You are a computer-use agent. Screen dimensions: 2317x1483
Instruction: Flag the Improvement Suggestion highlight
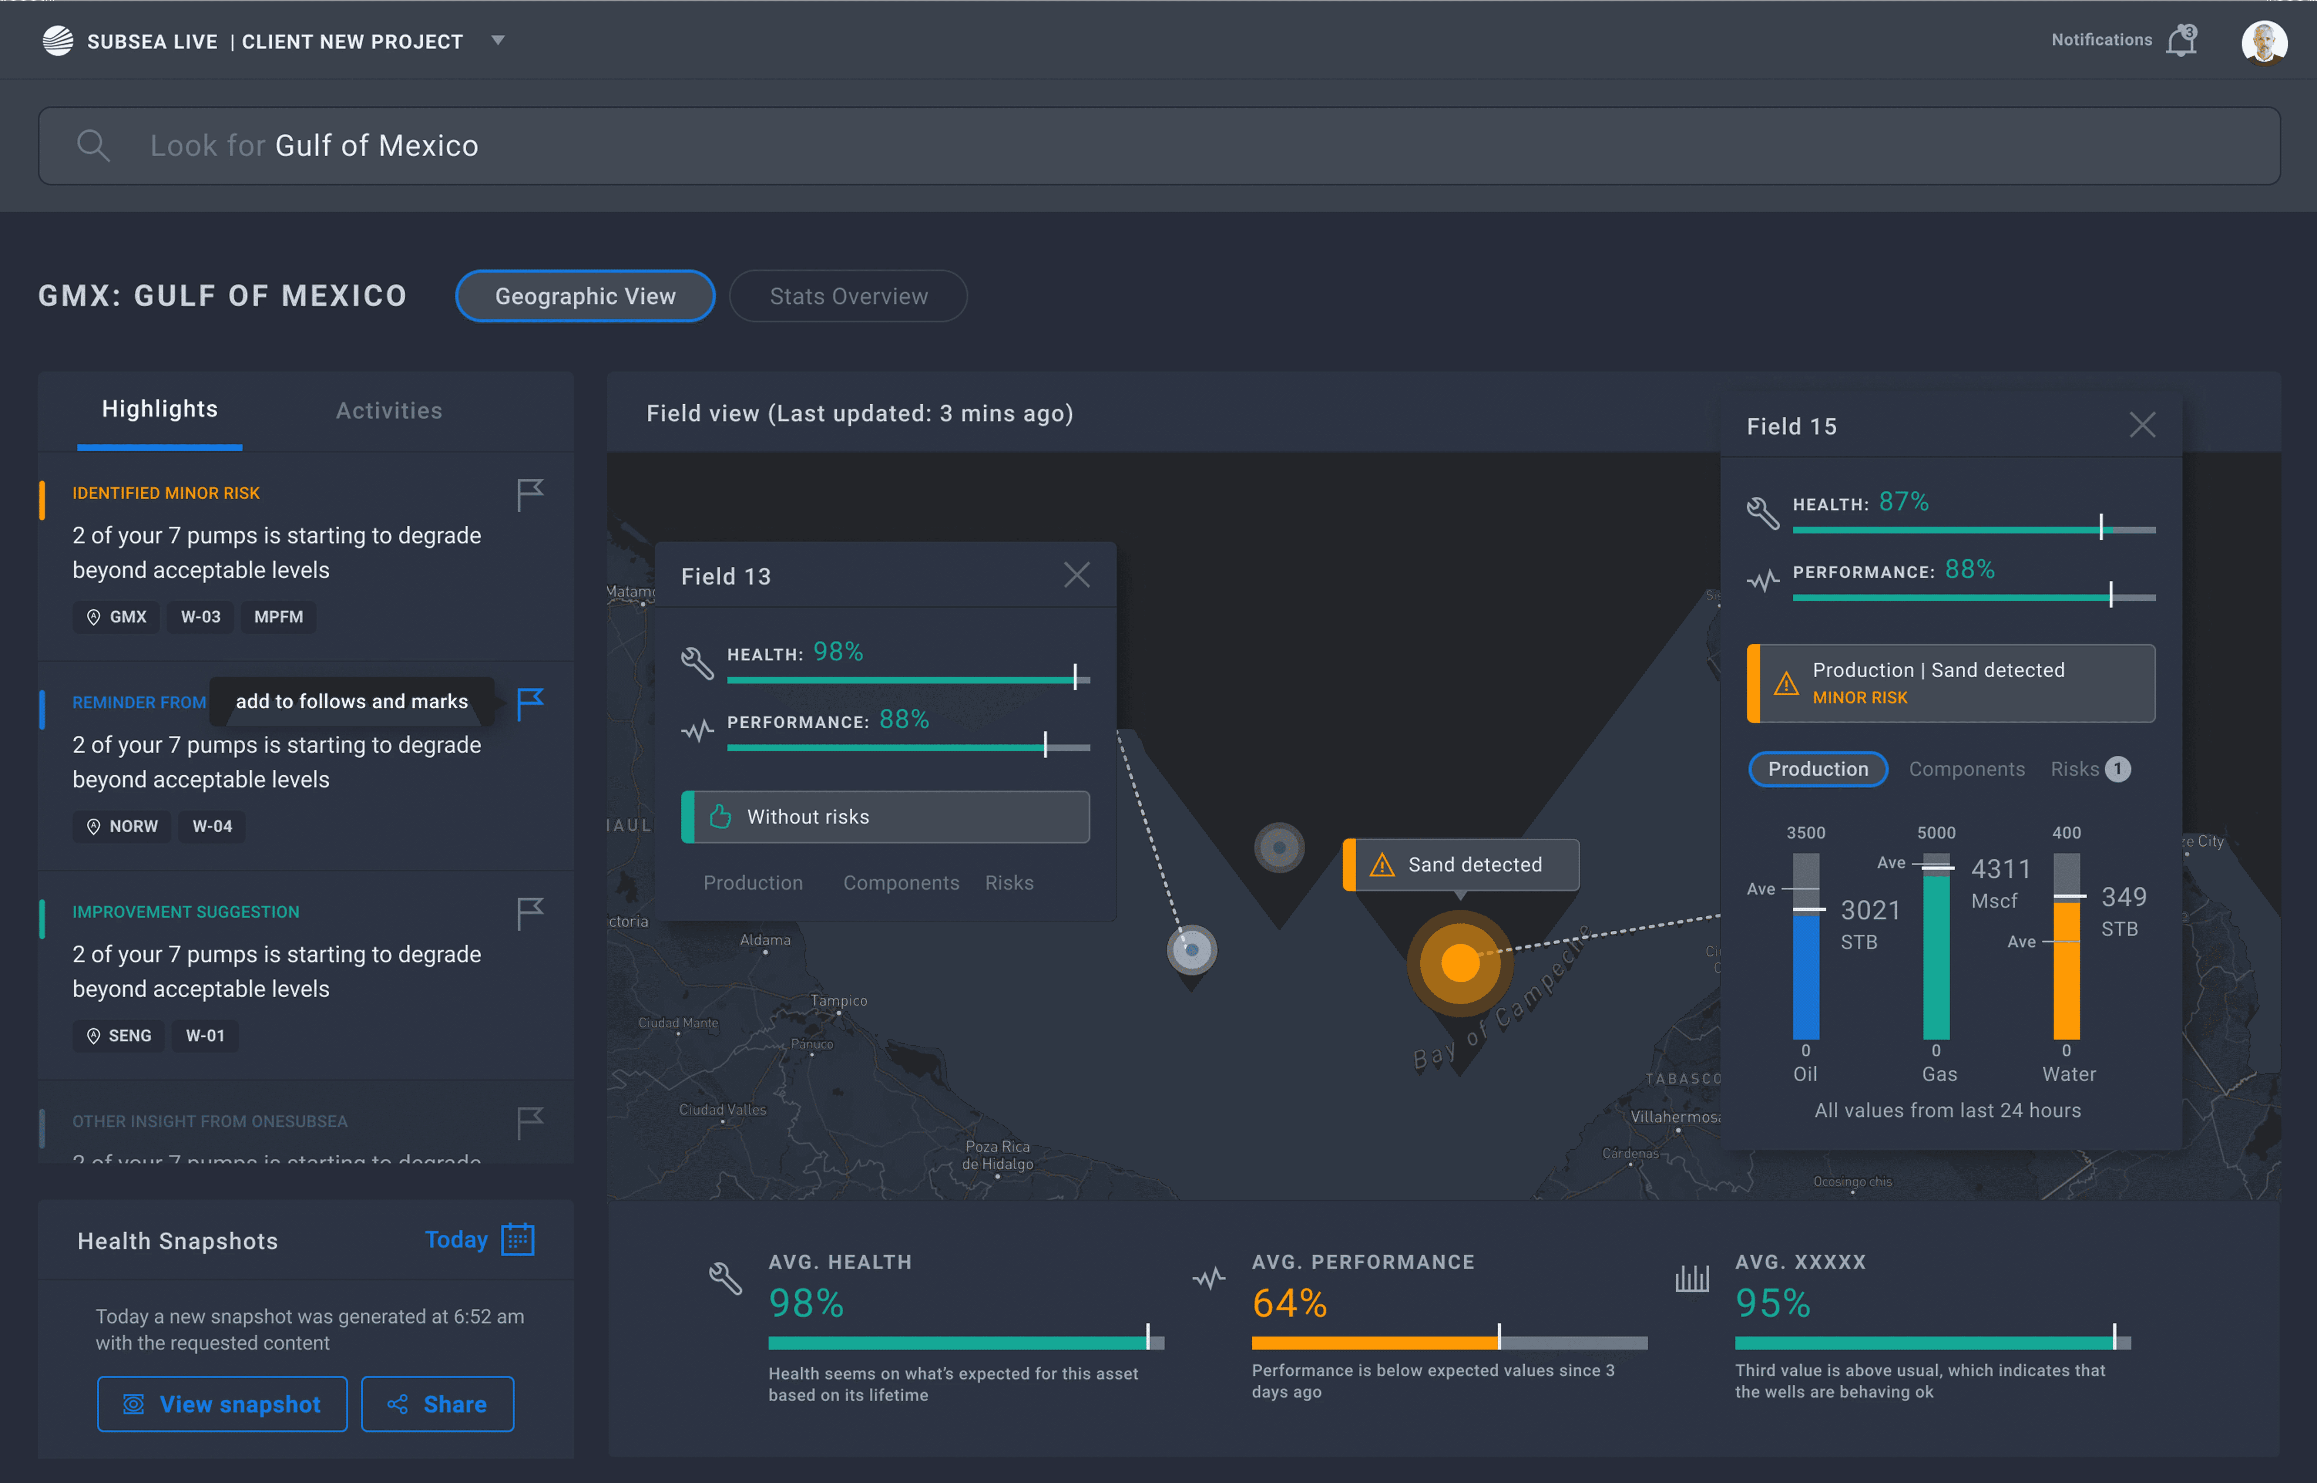click(x=530, y=913)
